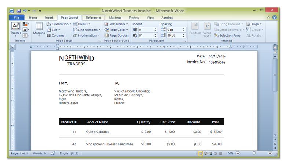The height and width of the screenshot is (165, 286).
Task: Switch to the View tab
Action: click(150, 18)
